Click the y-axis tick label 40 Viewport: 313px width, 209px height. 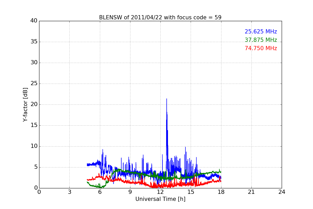pos(34,21)
